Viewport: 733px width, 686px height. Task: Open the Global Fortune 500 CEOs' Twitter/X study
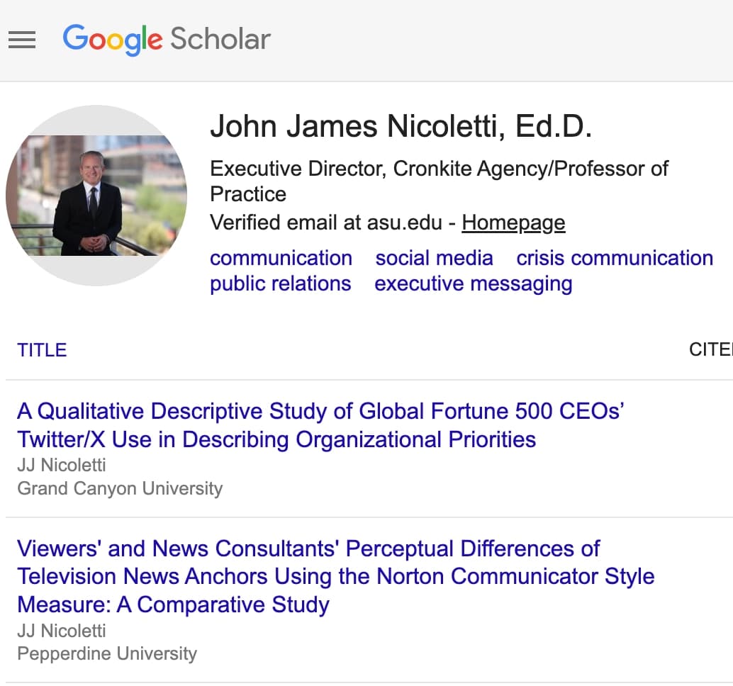pos(320,425)
